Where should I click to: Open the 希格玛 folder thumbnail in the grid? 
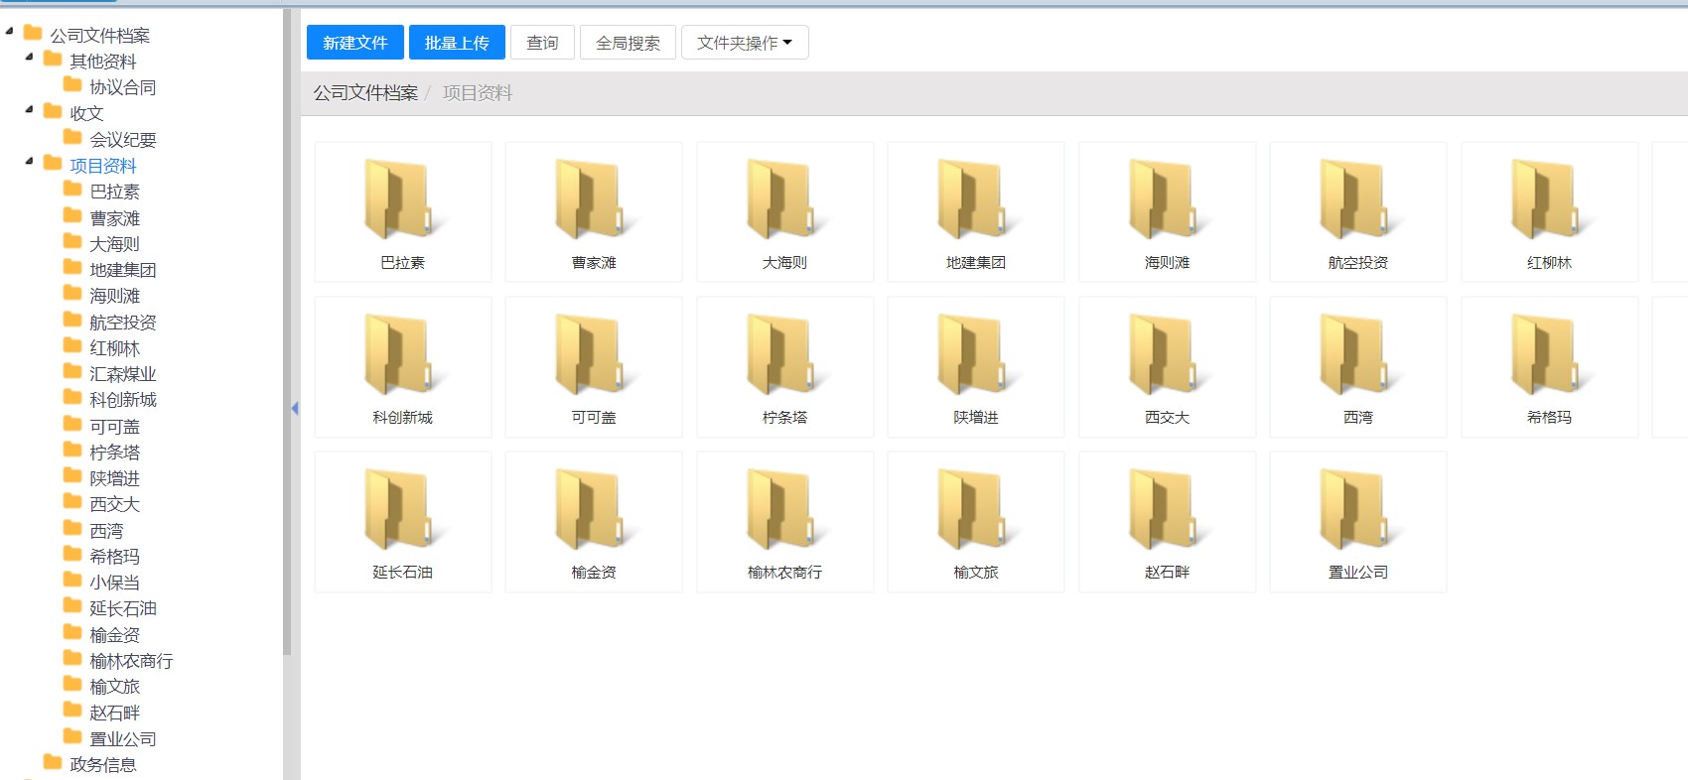[x=1549, y=366]
